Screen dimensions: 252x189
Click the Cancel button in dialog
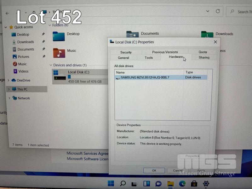point(178,170)
